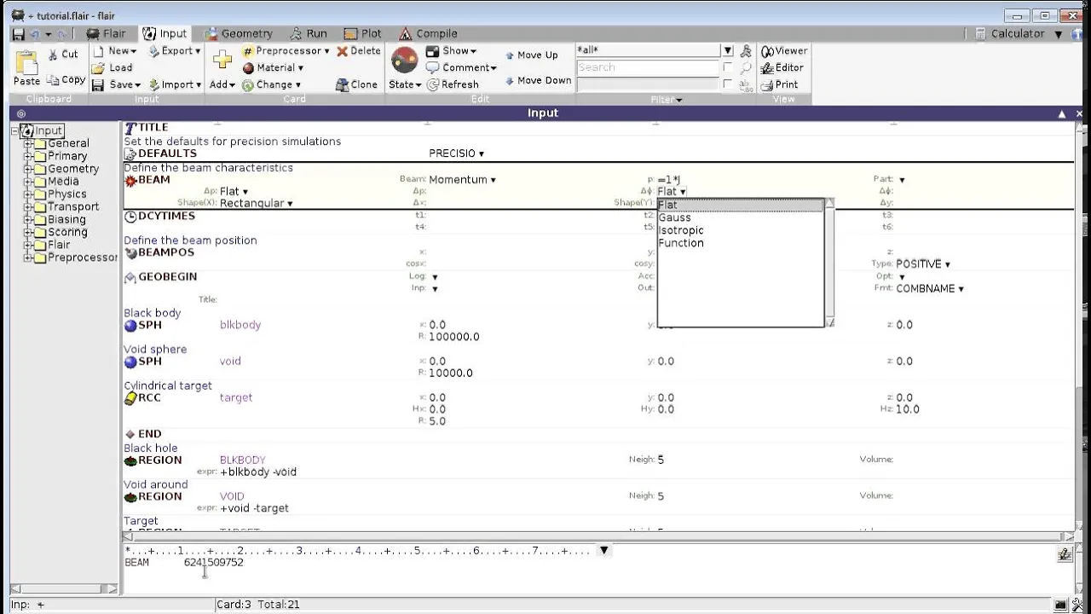
Task: Click the New input button
Action: 113,51
